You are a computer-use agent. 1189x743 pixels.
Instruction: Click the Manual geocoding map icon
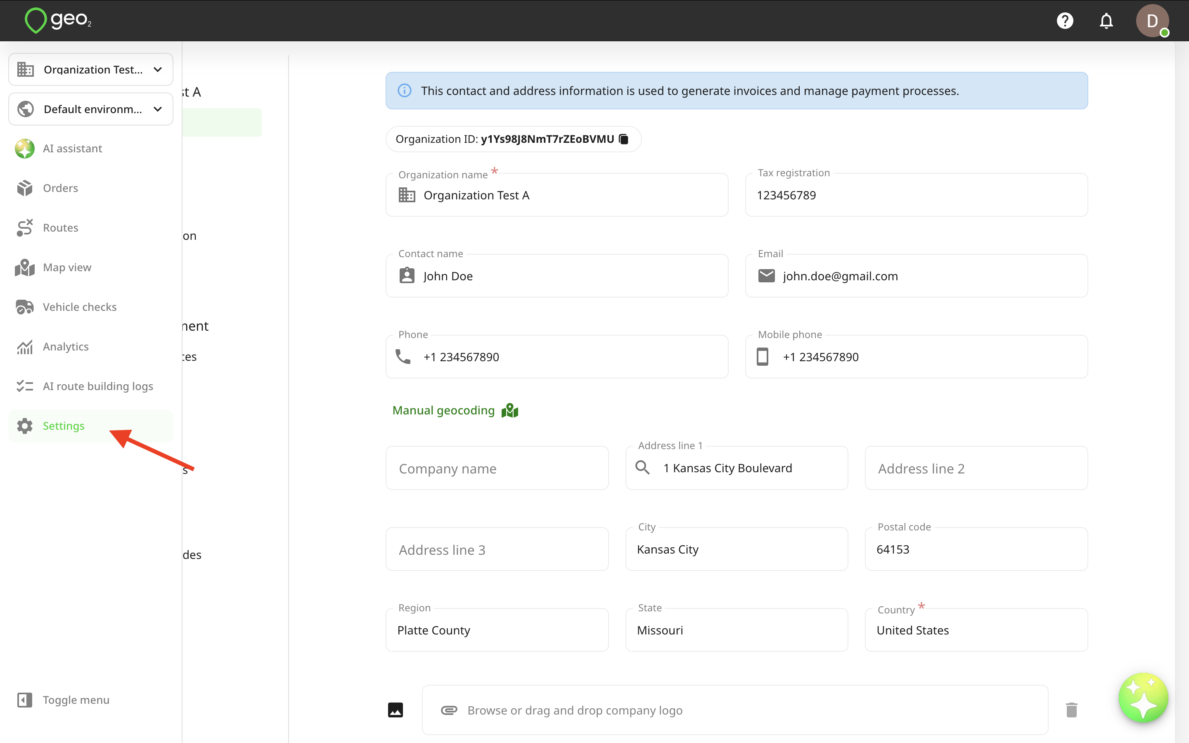[510, 410]
